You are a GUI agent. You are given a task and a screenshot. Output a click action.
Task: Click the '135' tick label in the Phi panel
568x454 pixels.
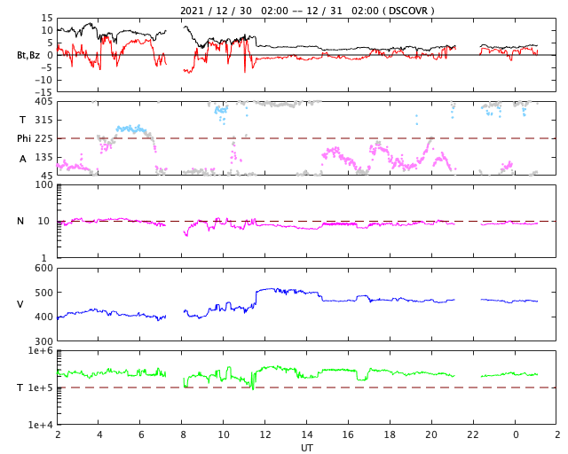coord(43,157)
